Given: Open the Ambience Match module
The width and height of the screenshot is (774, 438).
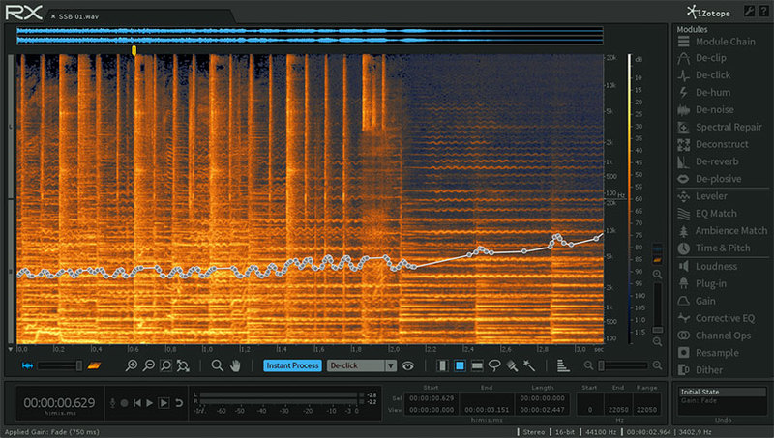Looking at the screenshot, I should click(x=723, y=231).
